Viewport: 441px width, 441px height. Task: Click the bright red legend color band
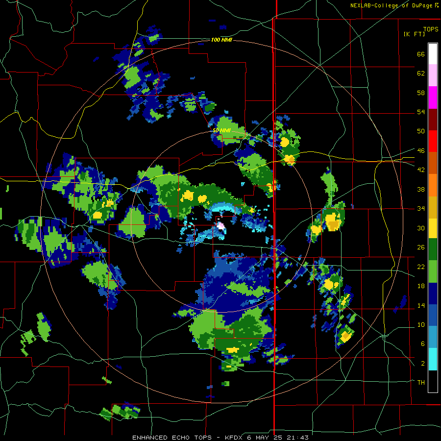pyautogui.click(x=433, y=141)
